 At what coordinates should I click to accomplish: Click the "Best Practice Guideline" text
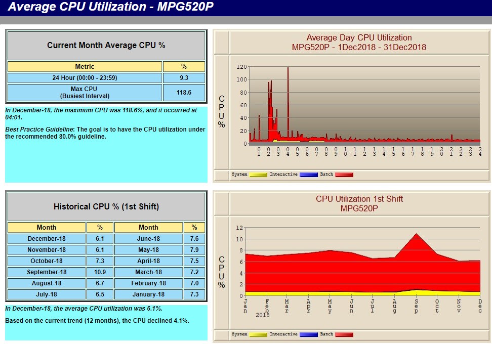[x=39, y=129]
